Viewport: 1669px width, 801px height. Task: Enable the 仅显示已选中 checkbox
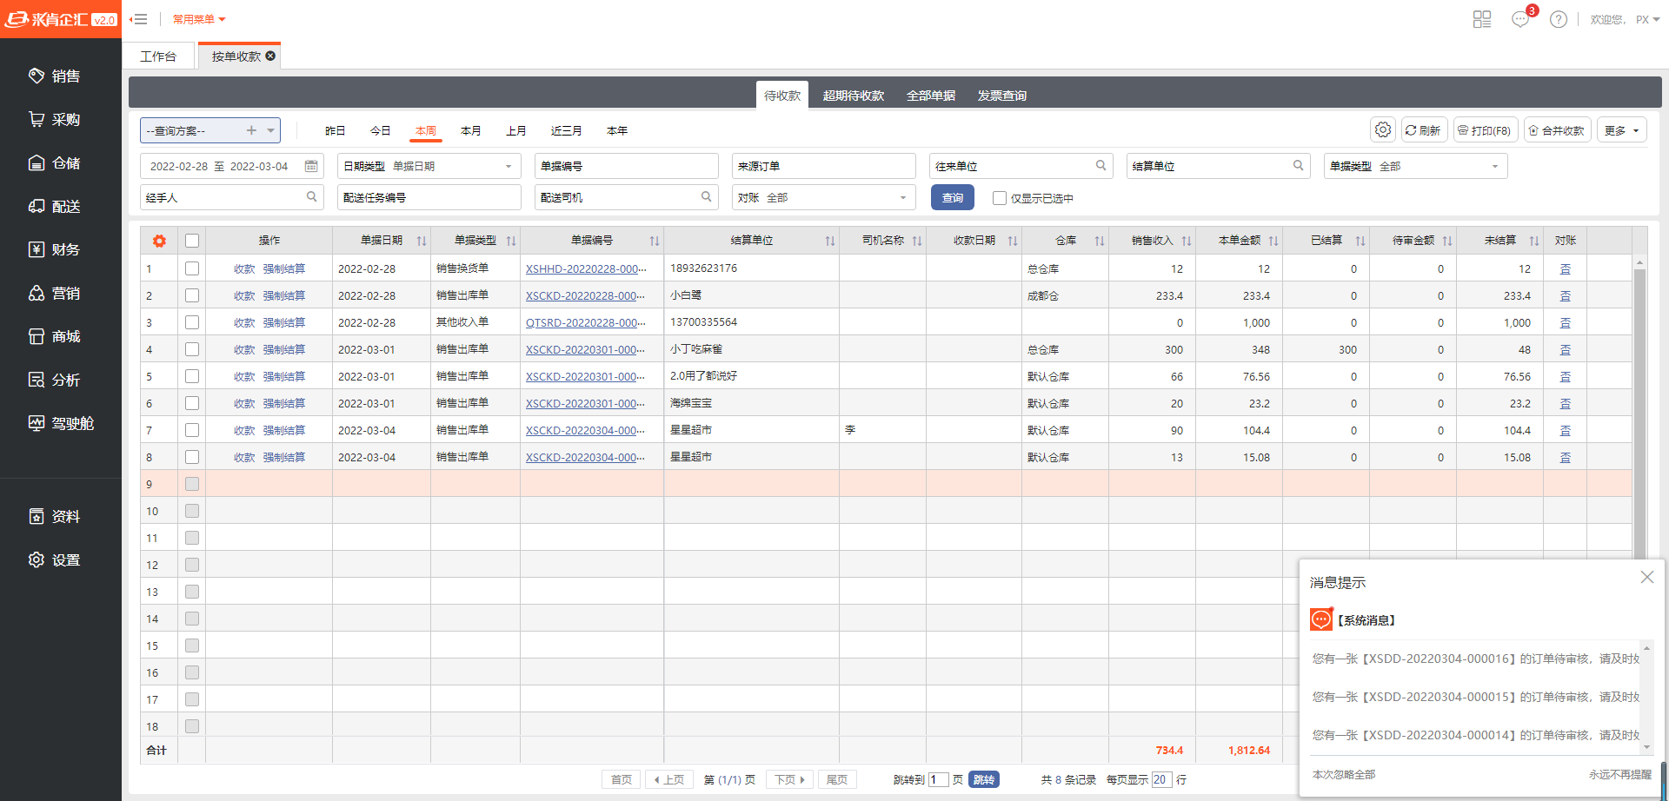(x=1000, y=198)
